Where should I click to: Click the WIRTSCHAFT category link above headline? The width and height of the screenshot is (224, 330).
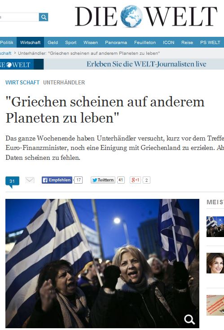pyautogui.click(x=22, y=83)
